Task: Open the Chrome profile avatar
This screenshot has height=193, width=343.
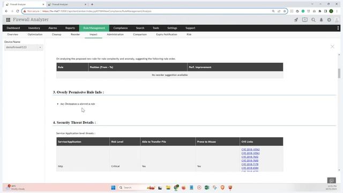Action: pyautogui.click(x=331, y=11)
